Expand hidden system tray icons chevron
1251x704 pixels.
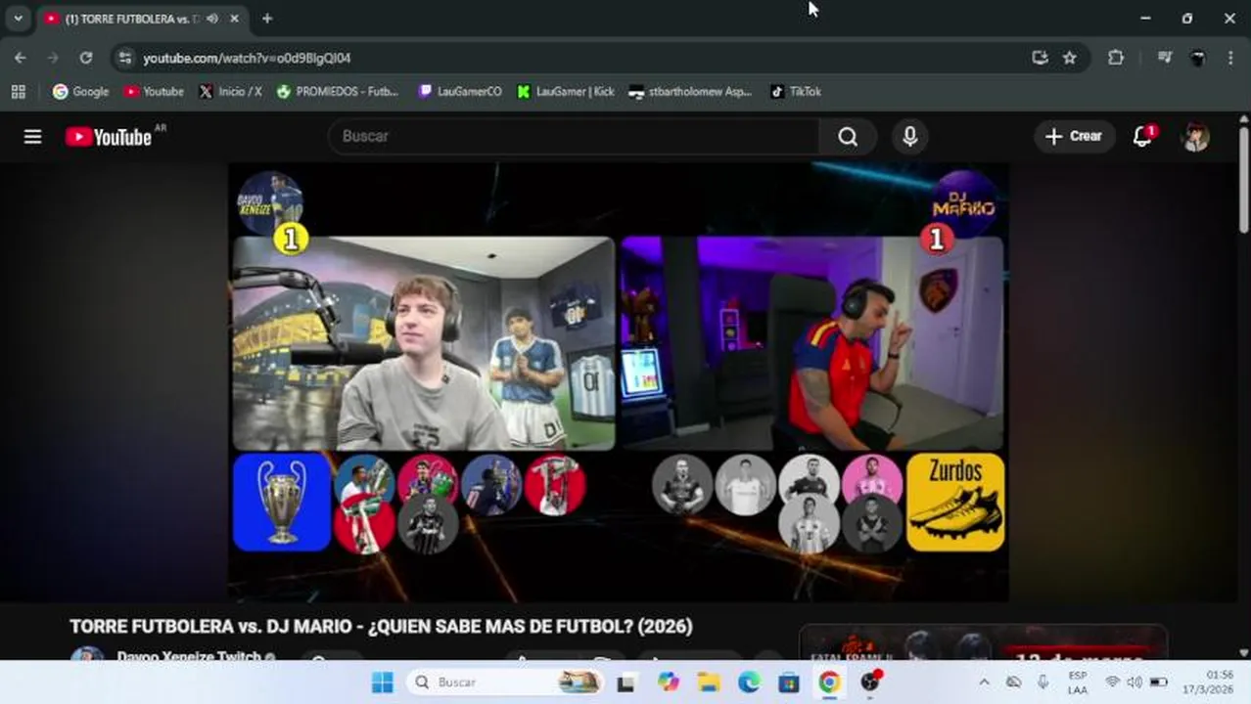(984, 682)
